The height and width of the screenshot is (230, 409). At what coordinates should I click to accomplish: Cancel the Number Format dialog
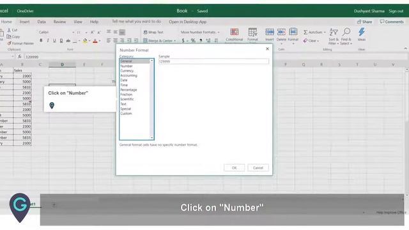(258, 167)
